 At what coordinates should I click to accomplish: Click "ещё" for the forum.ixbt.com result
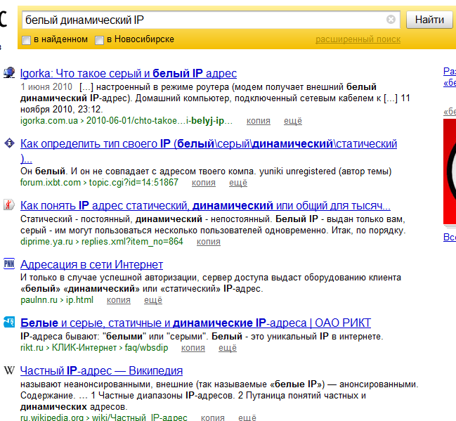238,183
